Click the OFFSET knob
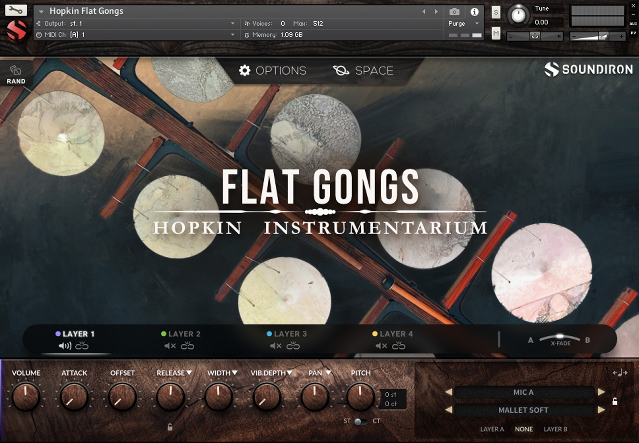The height and width of the screenshot is (443, 639). coord(122,397)
